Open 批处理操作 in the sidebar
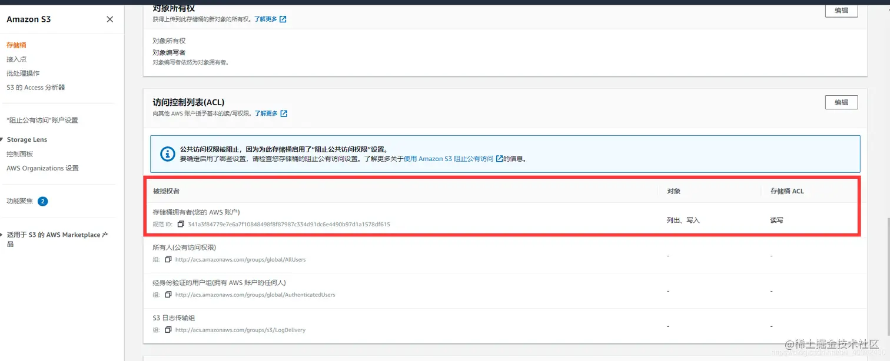The width and height of the screenshot is (890, 361). click(x=23, y=73)
